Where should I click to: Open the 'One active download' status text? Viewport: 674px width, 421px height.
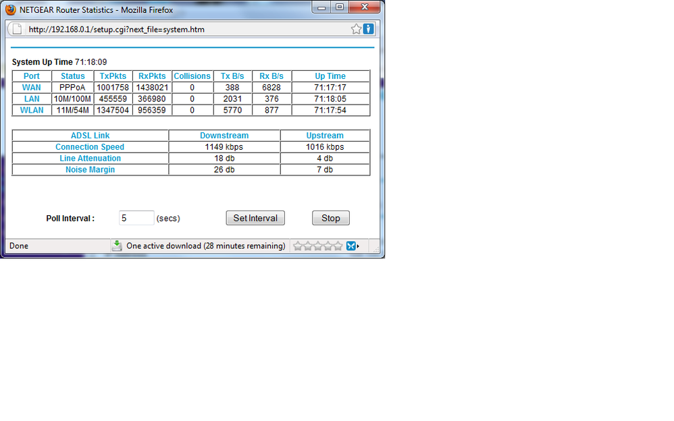tap(205, 246)
